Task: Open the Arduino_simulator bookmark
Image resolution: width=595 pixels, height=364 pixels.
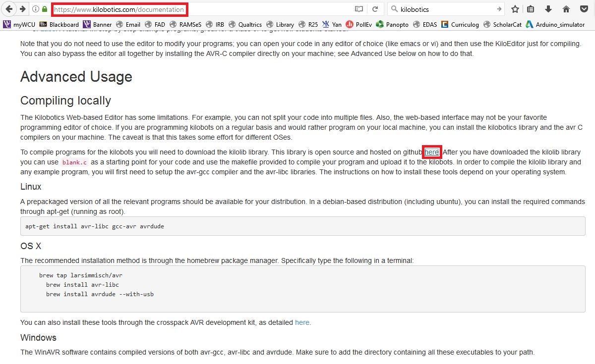Action: 555,24
